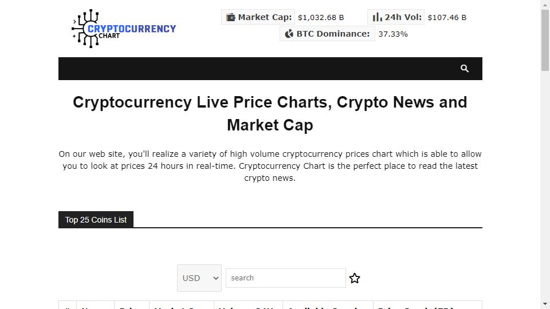550x309 pixels.
Task: Open the USD currency dropdown
Action: (199, 278)
